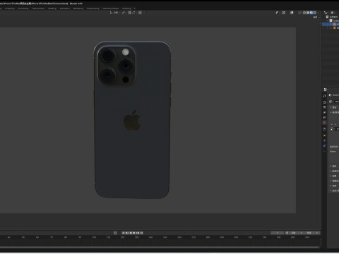Switch to the Texture Paint workspace
Image resolution: width=339 pixels, height=254 pixels.
(38, 8)
